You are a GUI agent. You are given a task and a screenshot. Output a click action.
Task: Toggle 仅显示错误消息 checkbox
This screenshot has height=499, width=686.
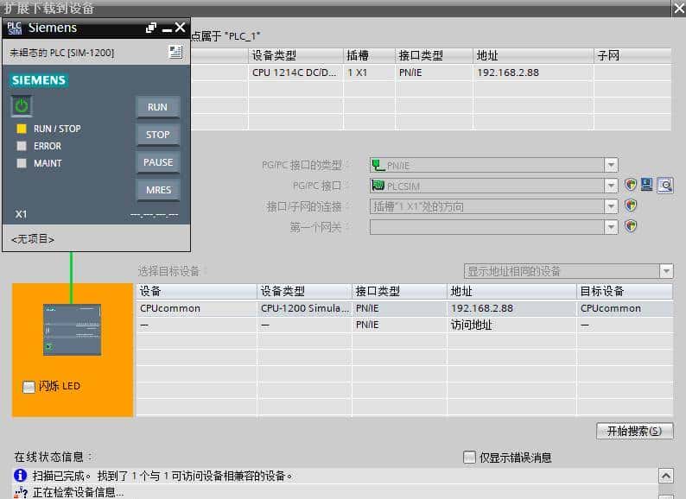tap(469, 457)
